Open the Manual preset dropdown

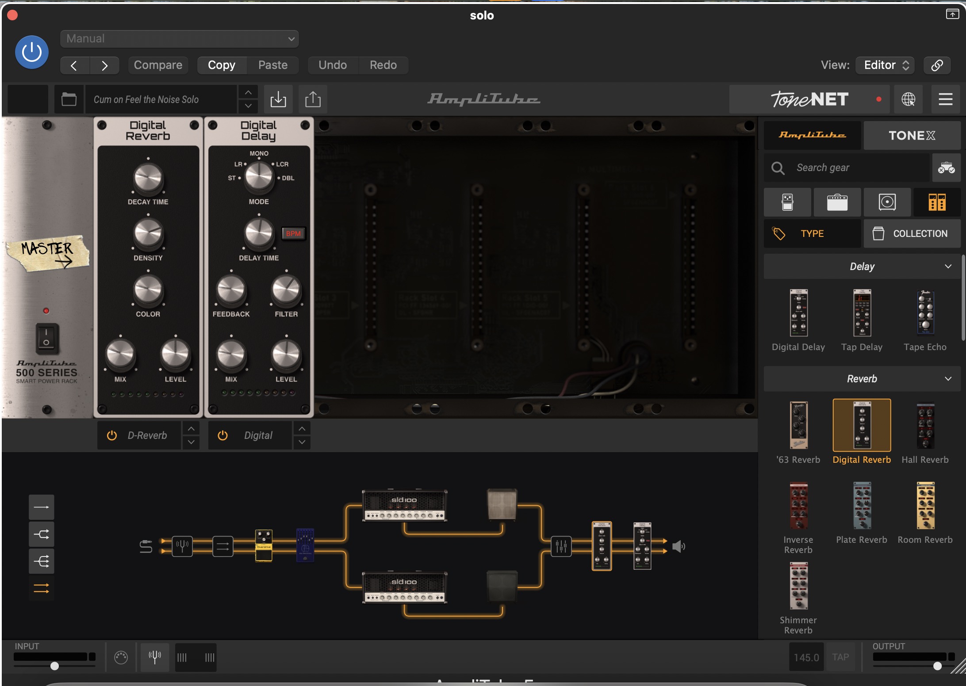pos(179,38)
